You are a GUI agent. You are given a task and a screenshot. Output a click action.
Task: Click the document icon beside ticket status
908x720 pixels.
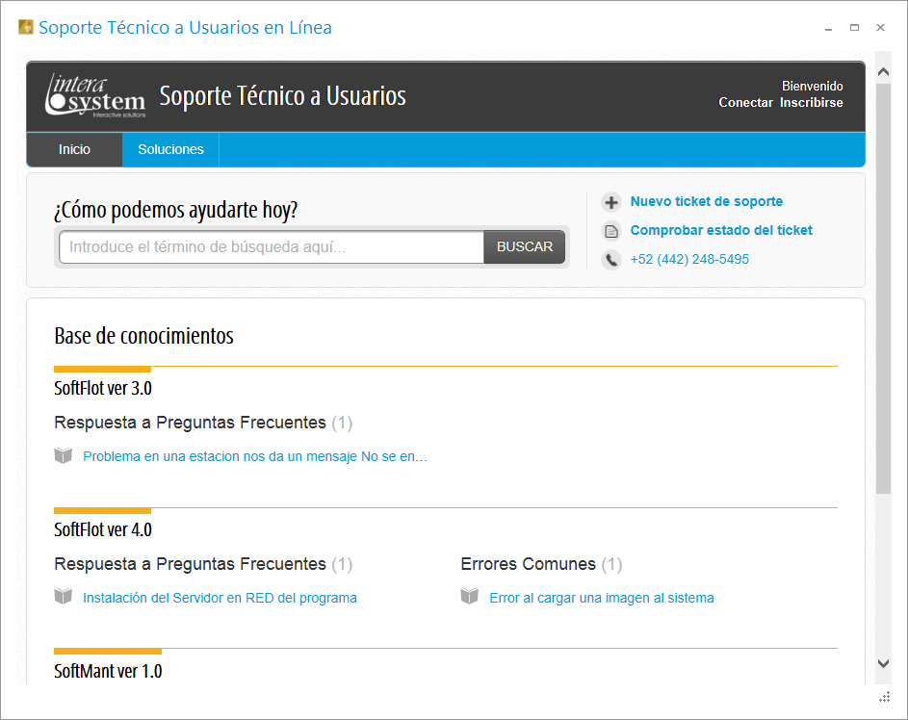(610, 231)
